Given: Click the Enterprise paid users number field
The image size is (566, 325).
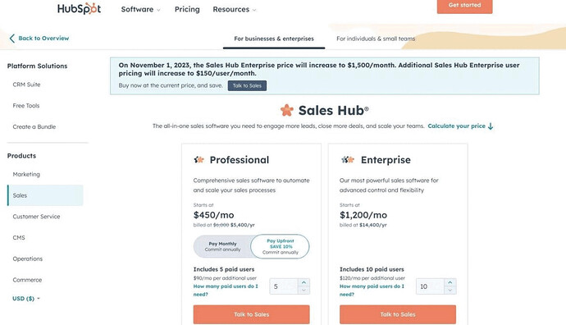Looking at the screenshot, I should coord(431,286).
